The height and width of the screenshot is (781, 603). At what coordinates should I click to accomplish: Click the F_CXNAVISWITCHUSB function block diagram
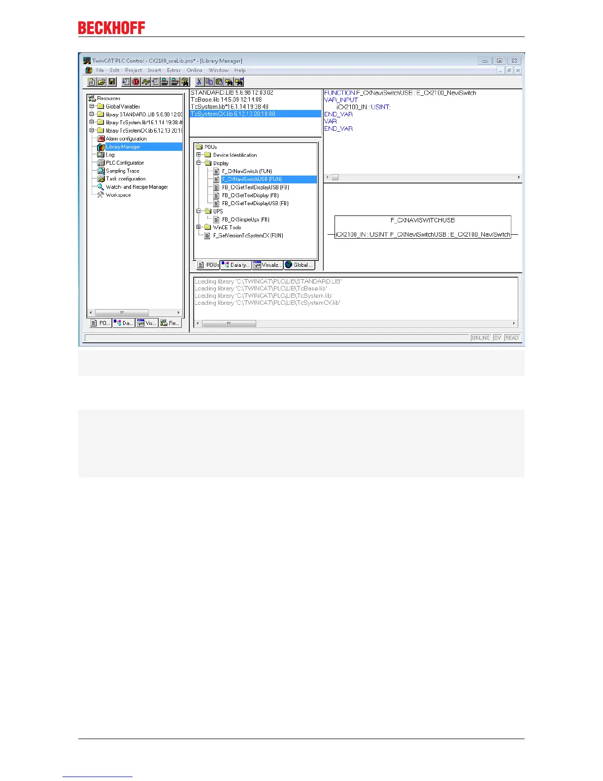(423, 227)
